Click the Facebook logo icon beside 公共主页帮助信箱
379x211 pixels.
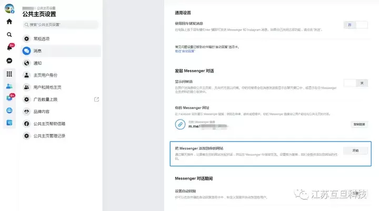coord(27,124)
